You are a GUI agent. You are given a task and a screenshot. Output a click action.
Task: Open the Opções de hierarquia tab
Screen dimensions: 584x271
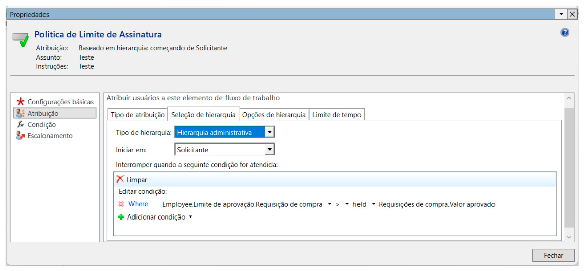click(x=274, y=115)
